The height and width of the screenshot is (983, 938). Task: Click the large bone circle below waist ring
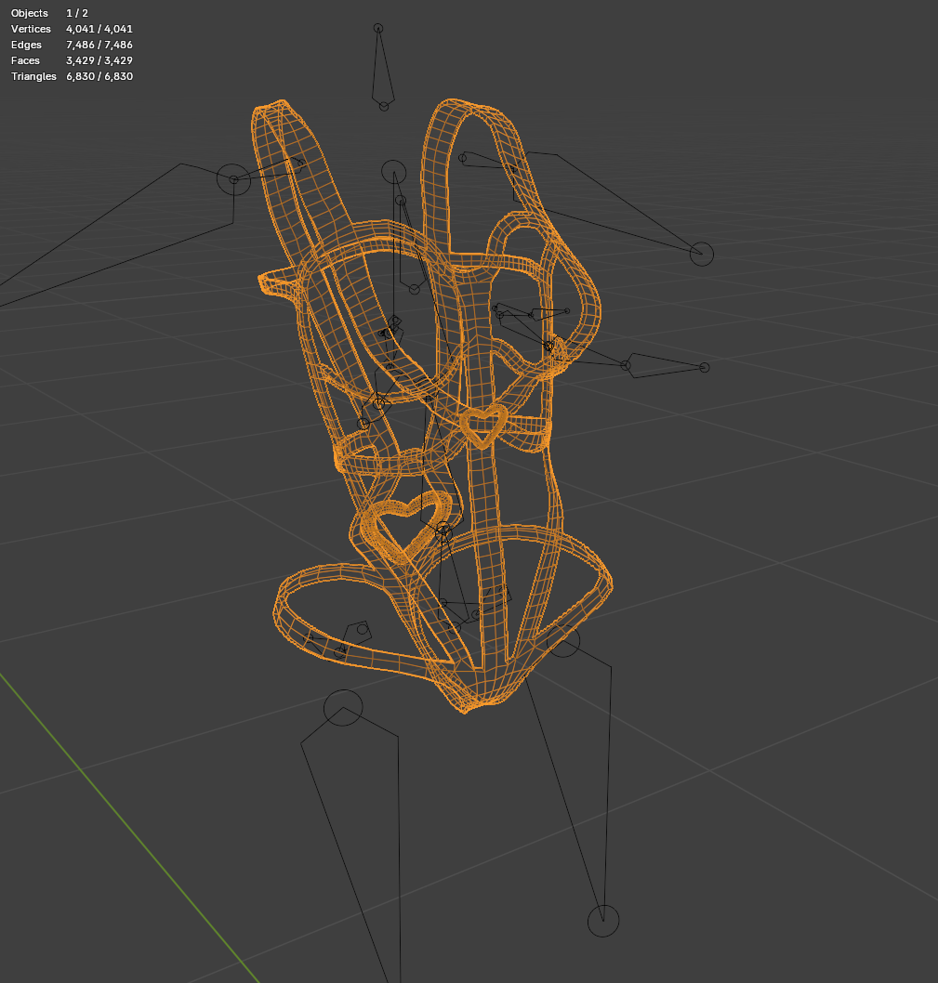(x=343, y=708)
